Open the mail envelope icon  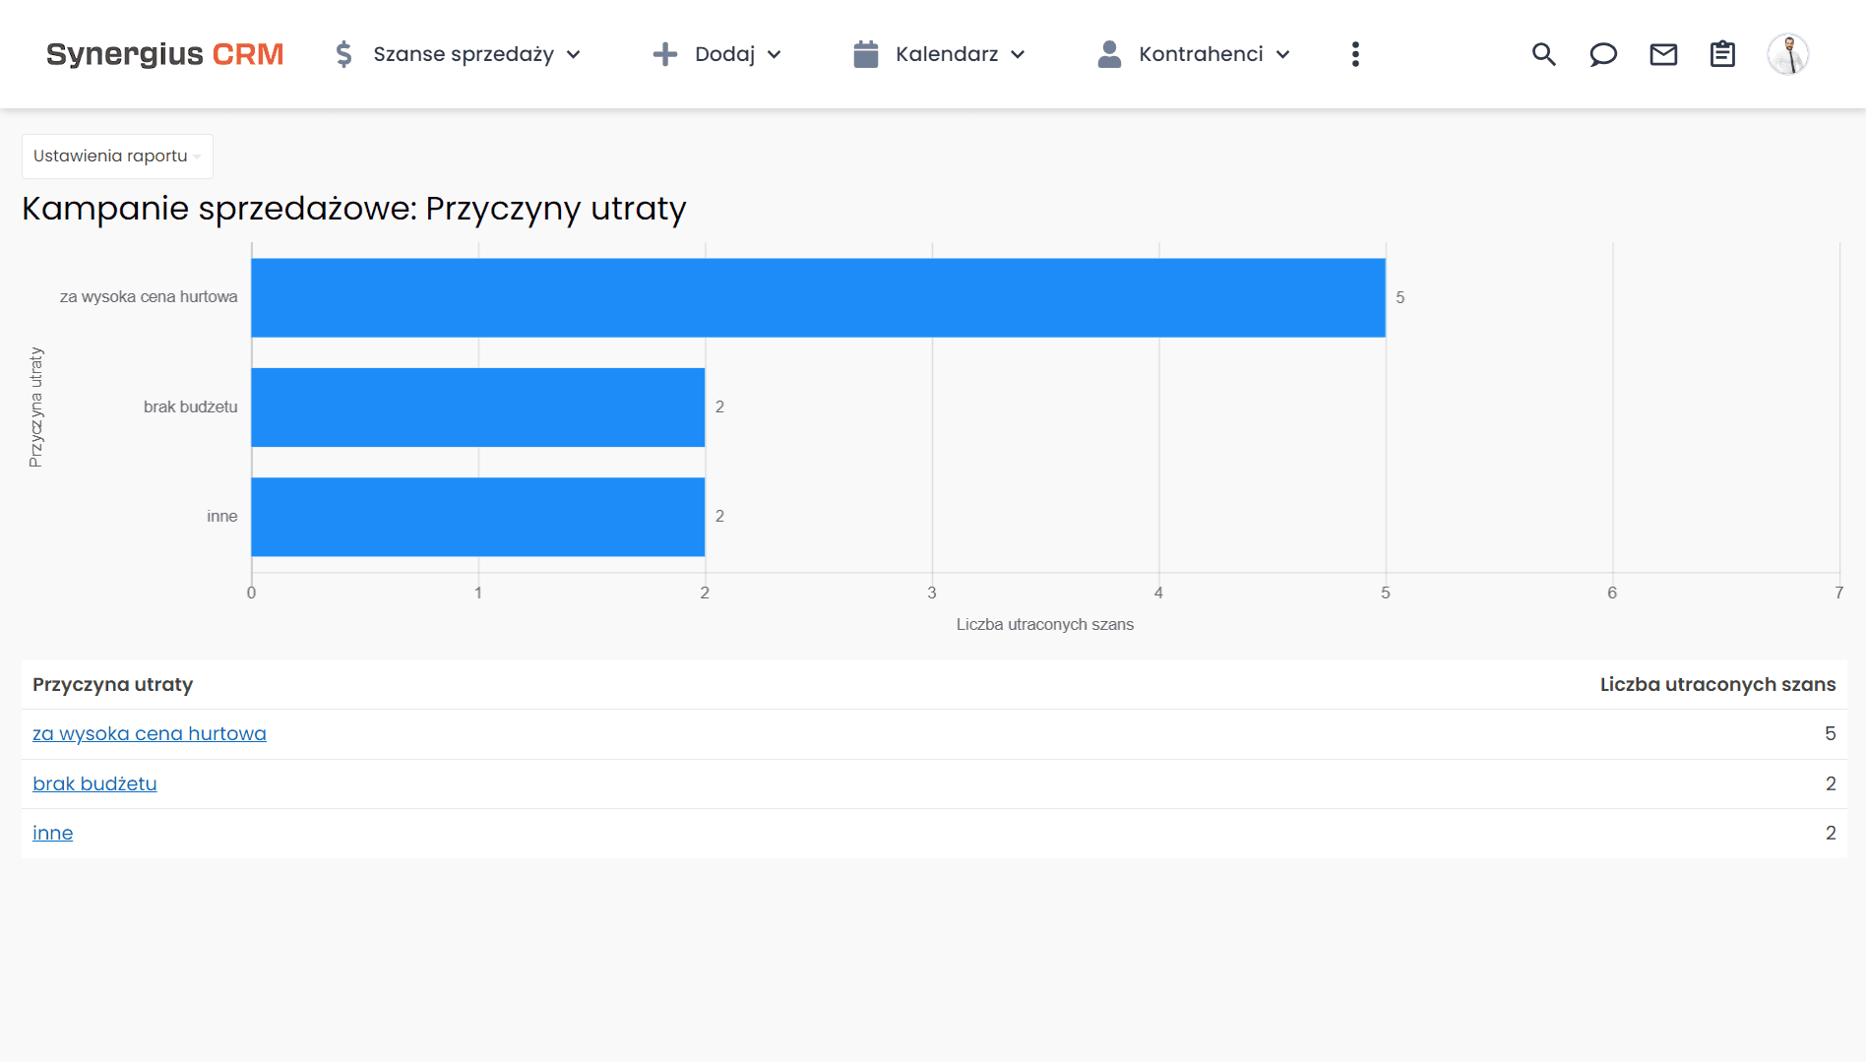pos(1663,54)
